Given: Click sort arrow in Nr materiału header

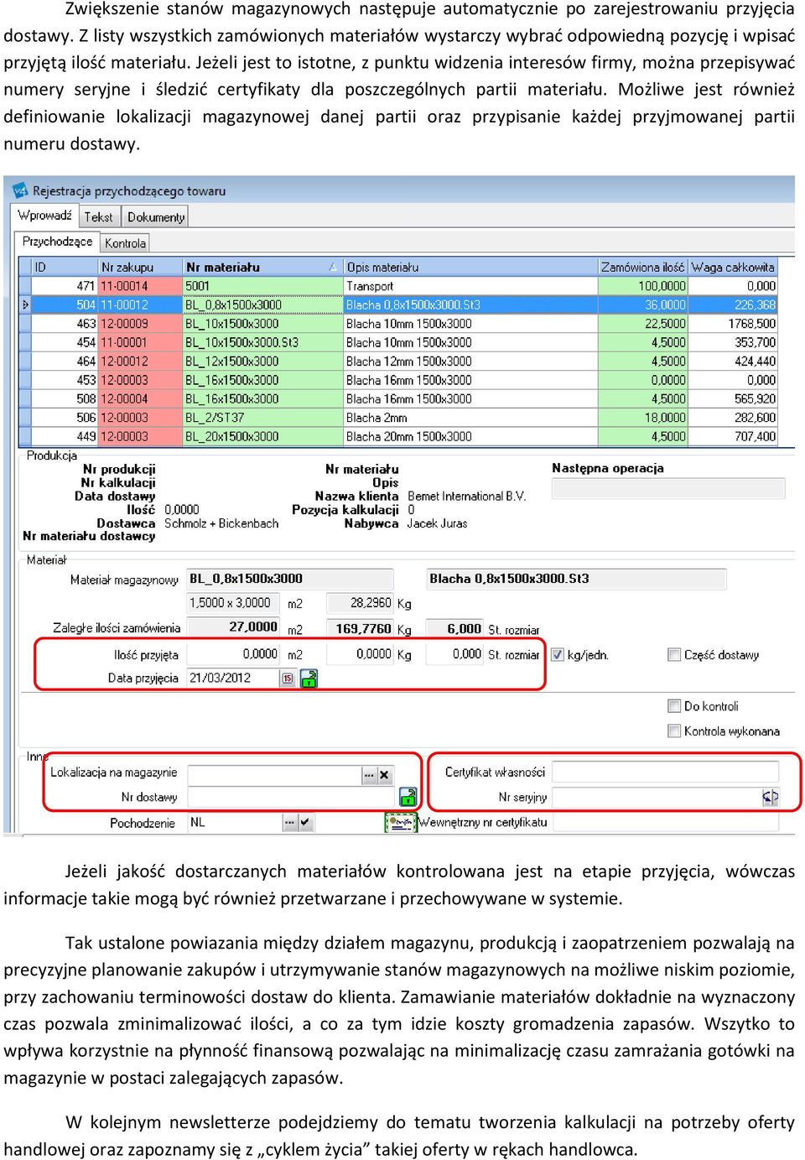Looking at the screenshot, I should (333, 268).
